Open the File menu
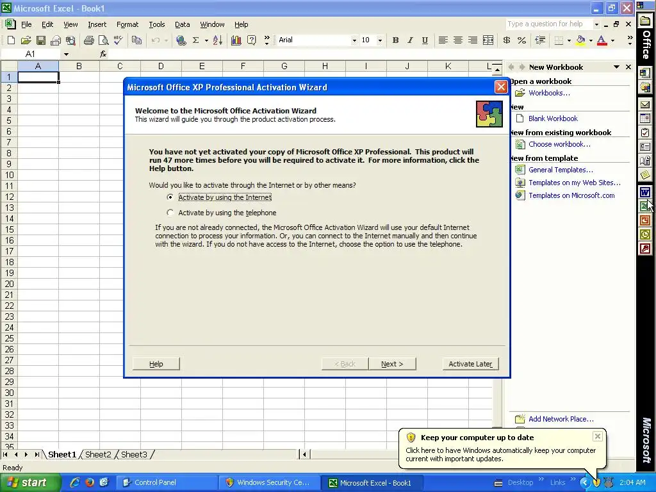656x492 pixels. pos(26,24)
